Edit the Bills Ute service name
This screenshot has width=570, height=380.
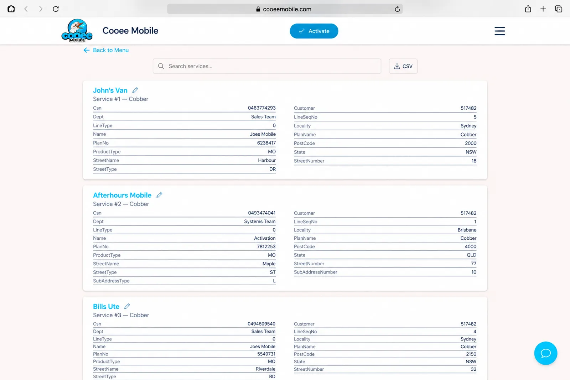127,306
